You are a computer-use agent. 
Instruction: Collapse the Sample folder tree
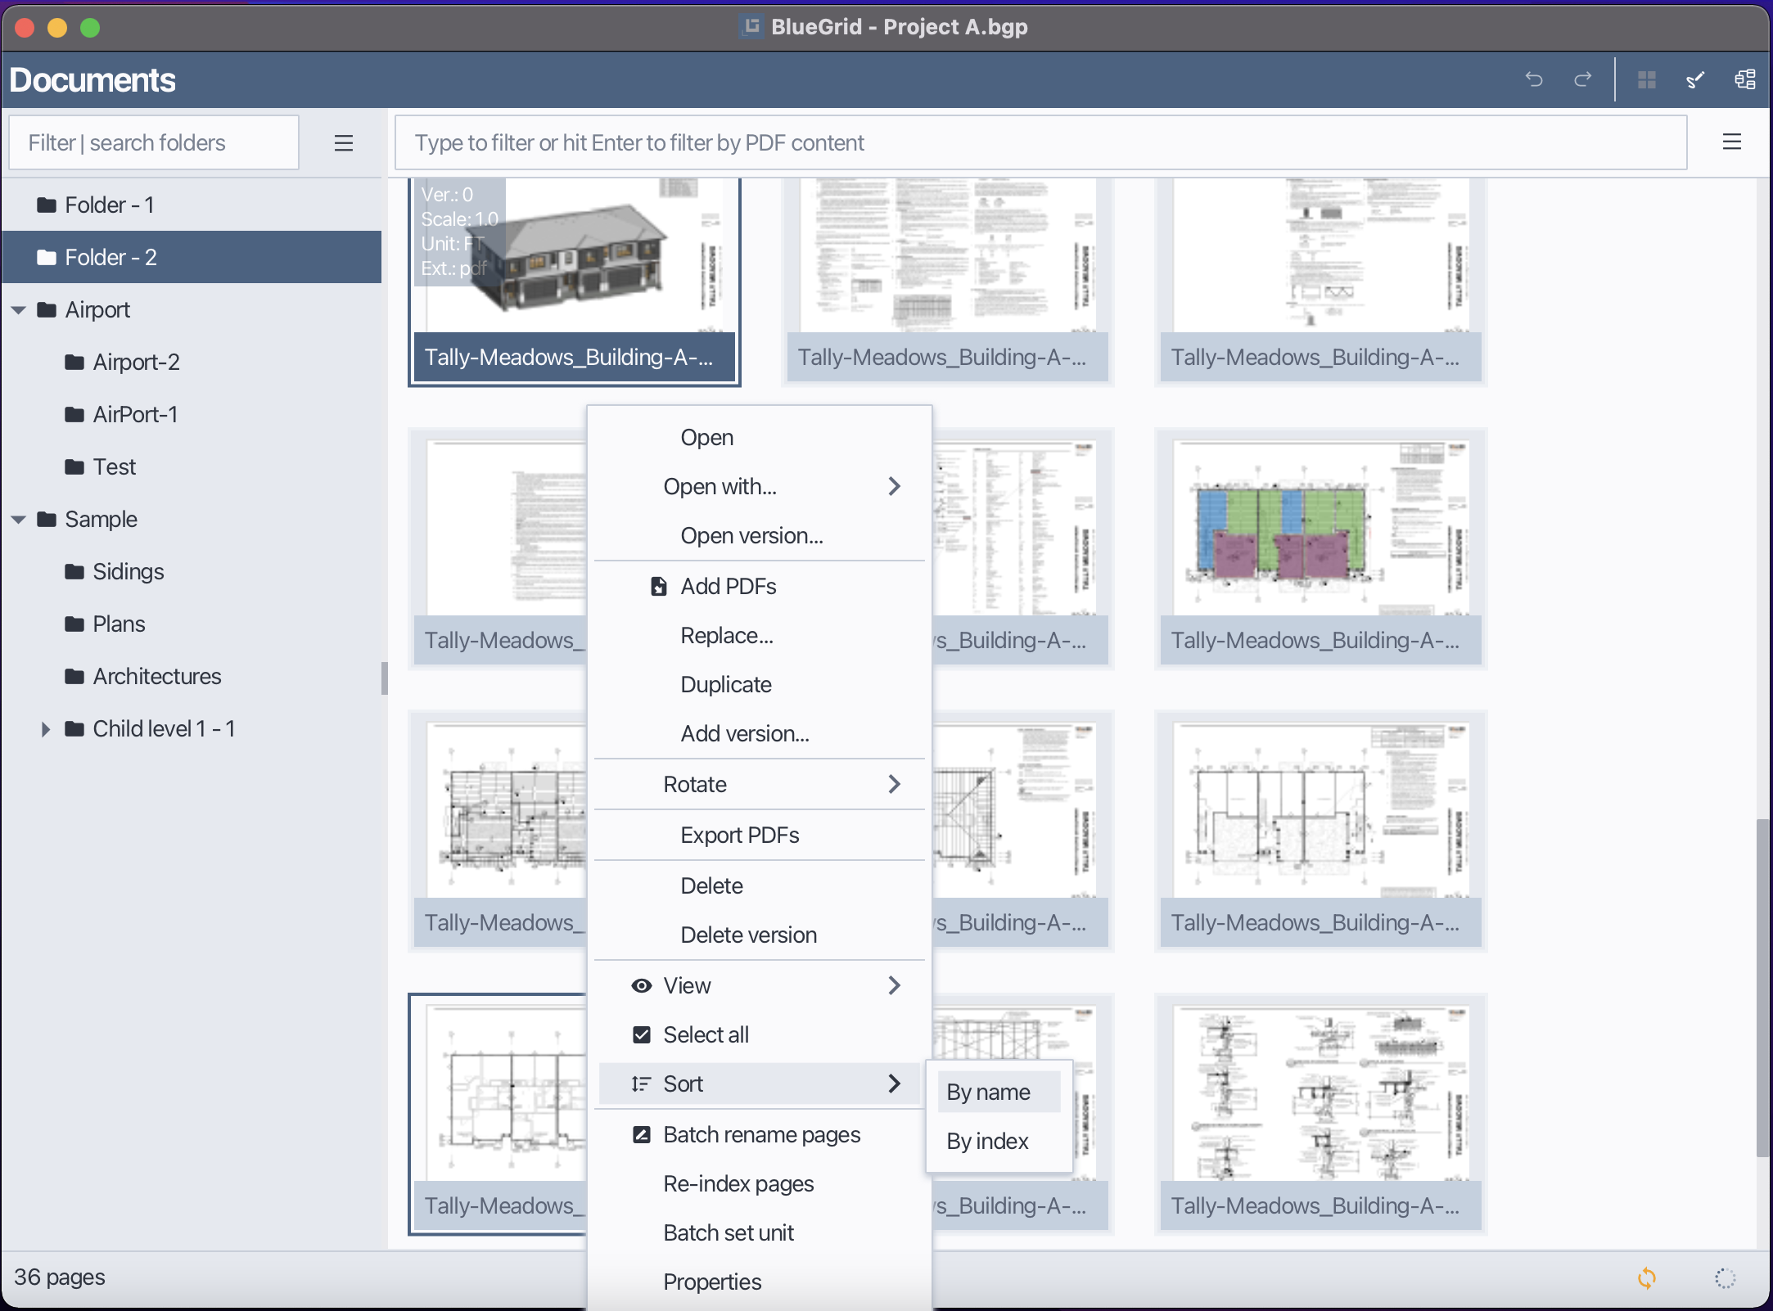pos(18,519)
